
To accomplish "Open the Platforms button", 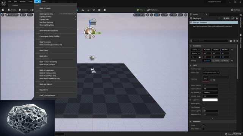I will point(152,10).
